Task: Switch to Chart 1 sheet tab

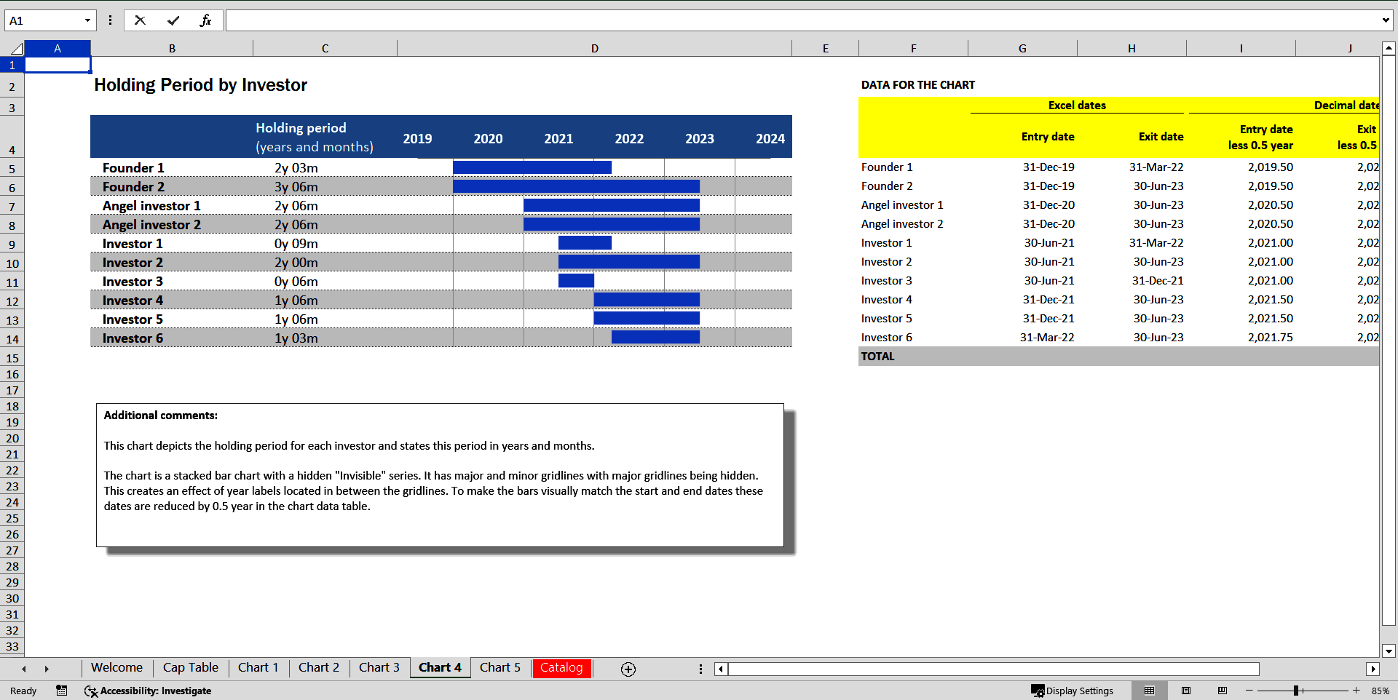Action: pos(258,668)
